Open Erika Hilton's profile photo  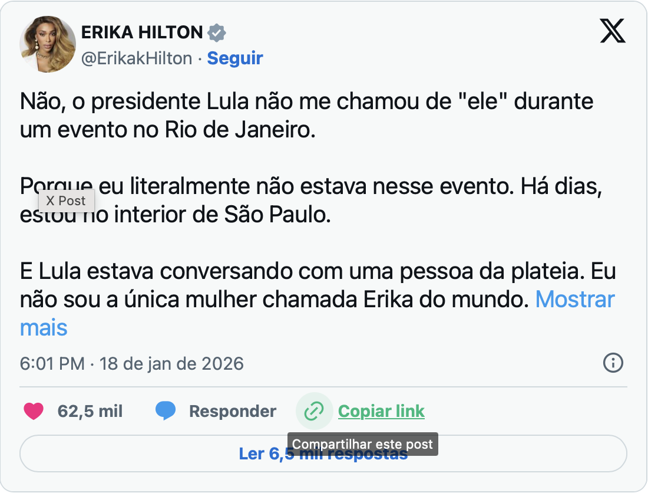pyautogui.click(x=48, y=45)
